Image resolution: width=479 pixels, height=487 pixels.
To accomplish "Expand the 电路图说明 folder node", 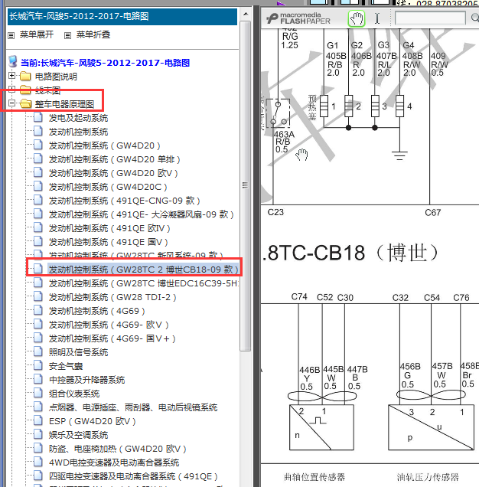I will point(11,76).
